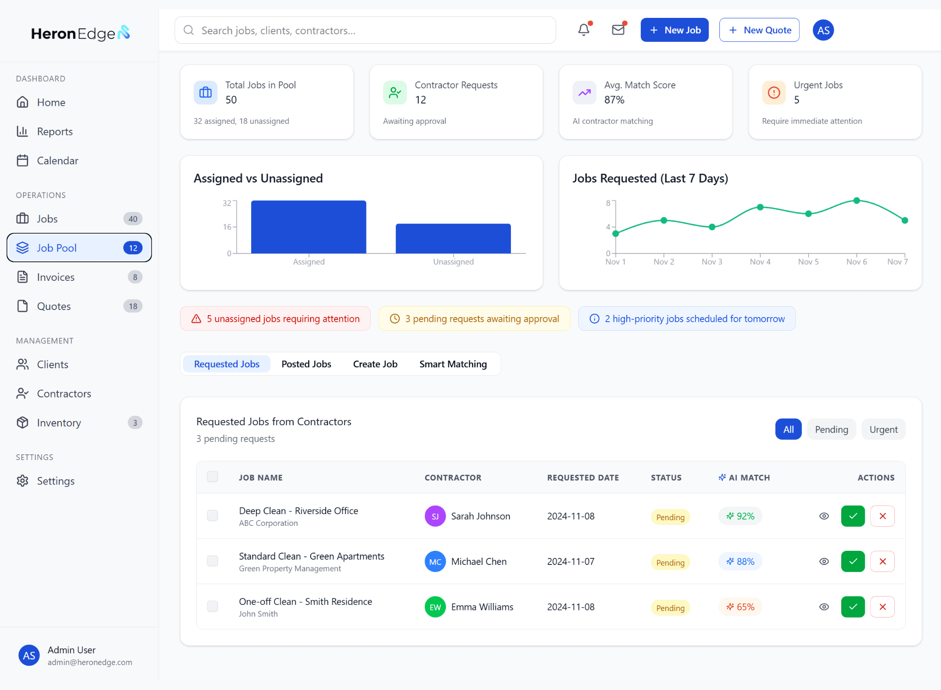View details of Standard Clean - Green Apartments
The image size is (941, 690).
824,561
